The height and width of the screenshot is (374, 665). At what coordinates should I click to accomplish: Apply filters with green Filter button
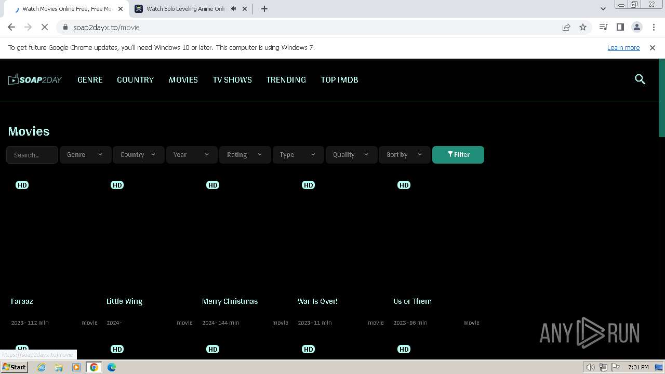click(x=458, y=155)
